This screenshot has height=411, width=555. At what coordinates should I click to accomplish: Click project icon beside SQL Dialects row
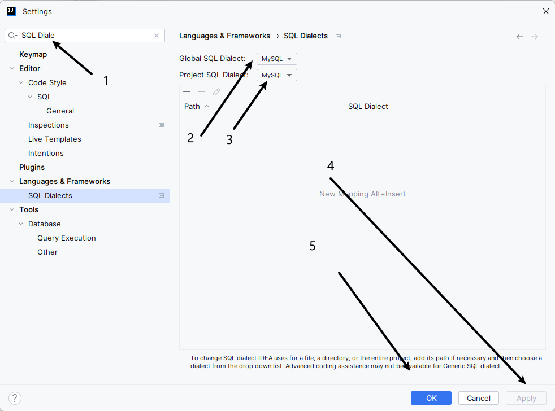(162, 195)
